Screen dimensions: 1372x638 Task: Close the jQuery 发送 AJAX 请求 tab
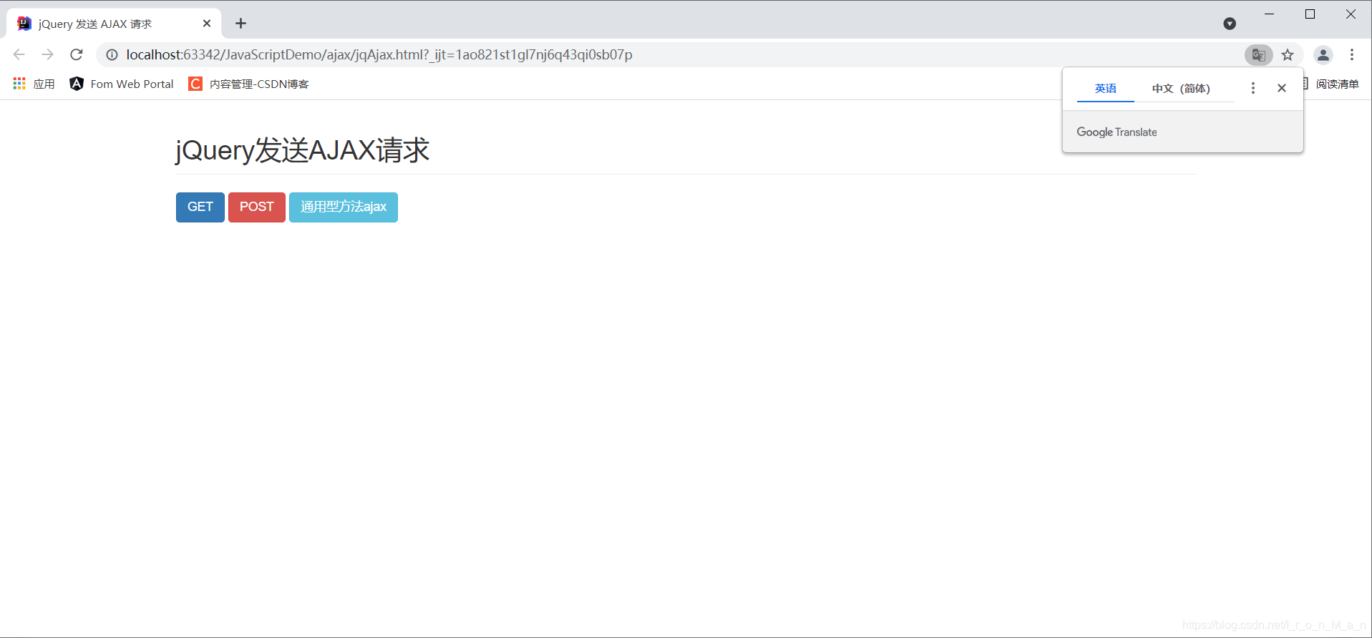[x=207, y=24]
